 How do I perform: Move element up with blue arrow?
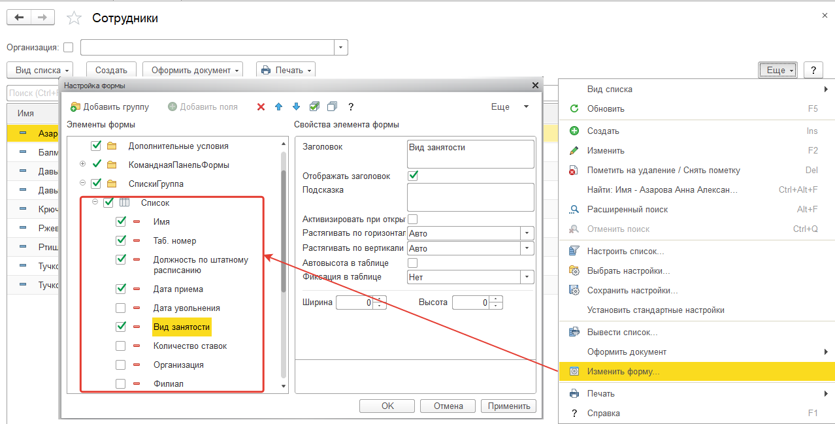click(278, 106)
